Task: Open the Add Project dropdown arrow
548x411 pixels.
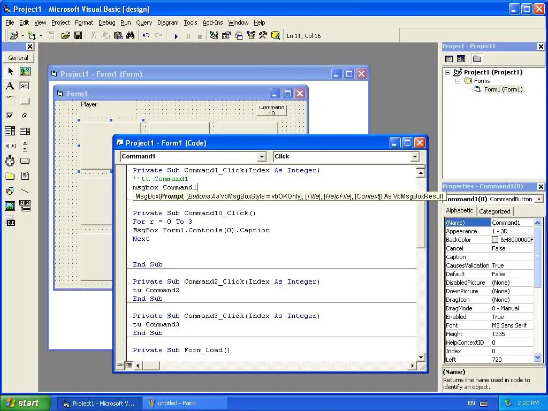Action: (x=22, y=35)
